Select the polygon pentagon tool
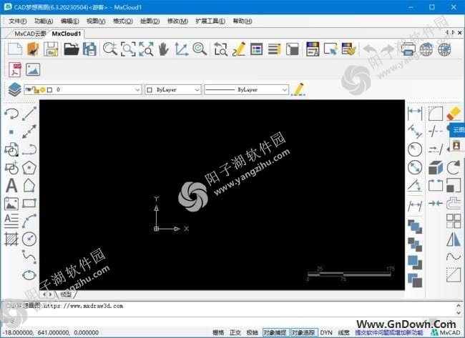The image size is (465, 338). pyautogui.click(x=29, y=168)
